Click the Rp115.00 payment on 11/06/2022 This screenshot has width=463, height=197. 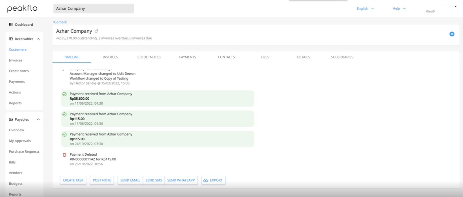[x=158, y=119]
